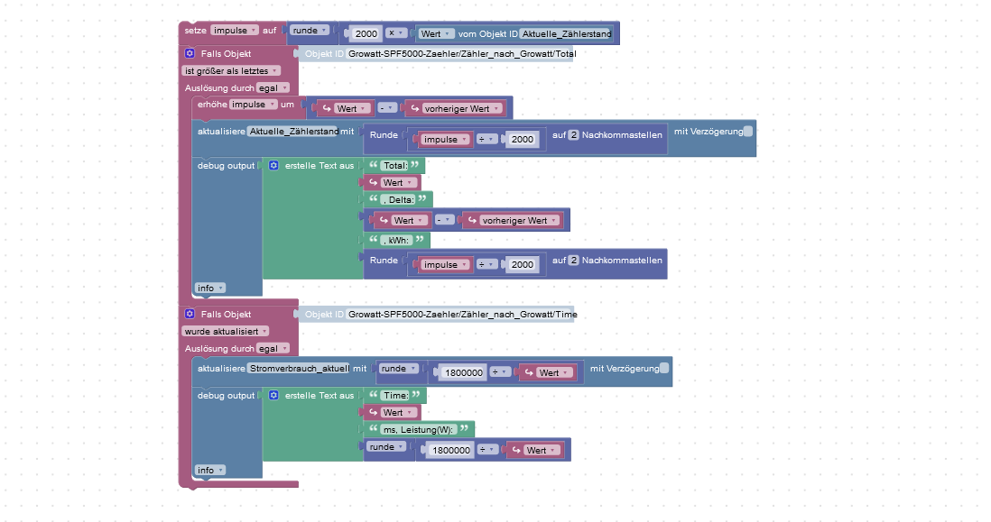Open ÷ dropdown in aktualisiere Aktuelle_Zählerstand row

point(486,139)
